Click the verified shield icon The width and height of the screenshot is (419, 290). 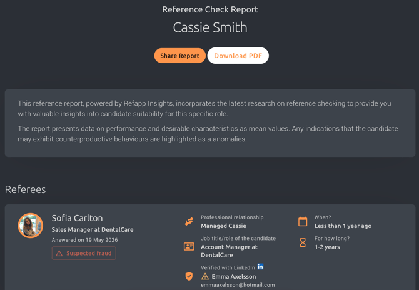point(189,276)
